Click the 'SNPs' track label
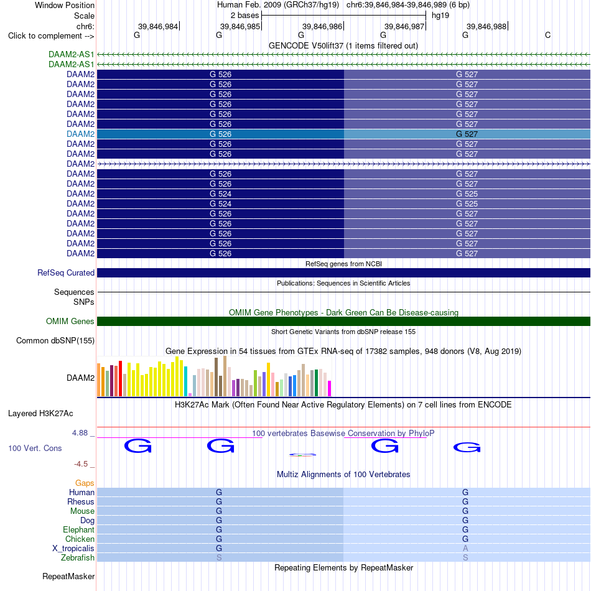The height and width of the screenshot is (591, 591). coord(84,302)
